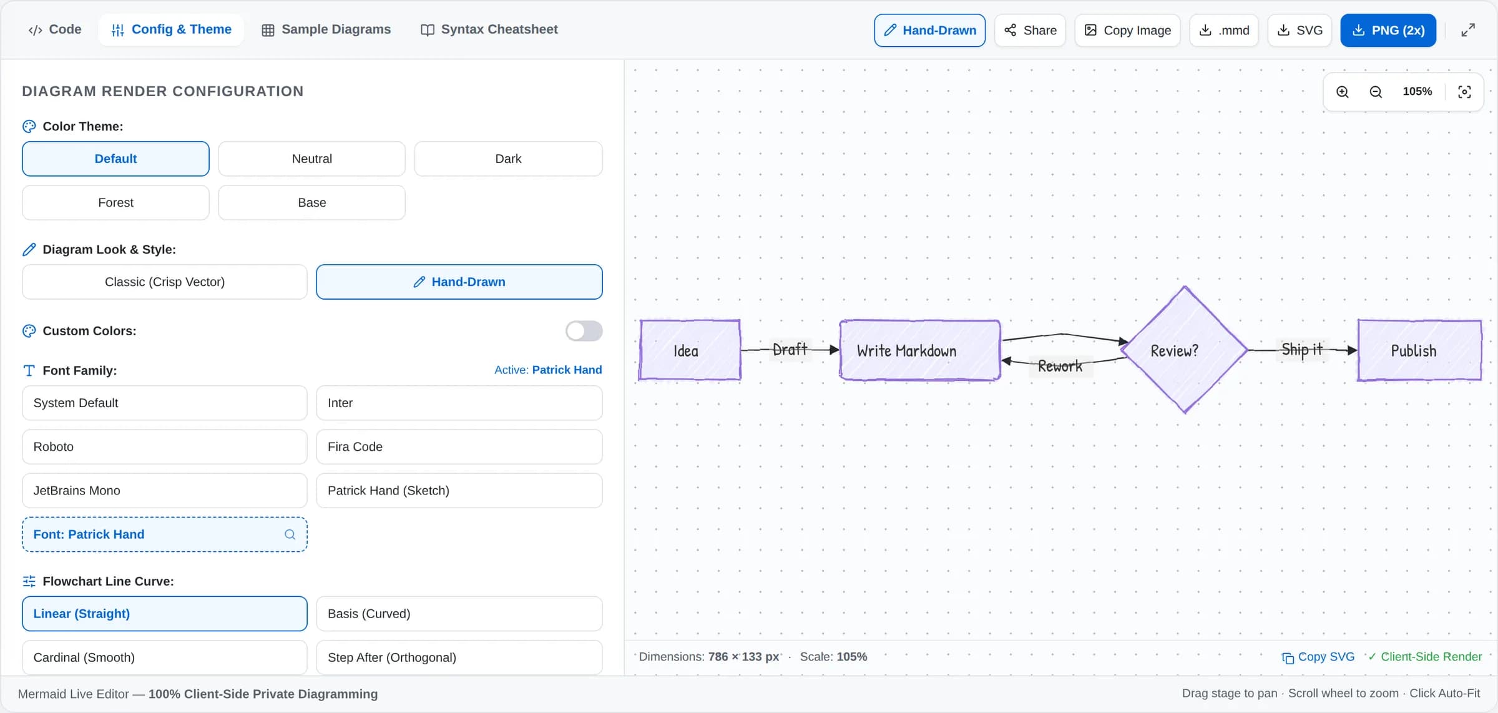Viewport: 1498px width, 713px height.
Task: Download the diagram as SVG
Action: [1300, 30]
